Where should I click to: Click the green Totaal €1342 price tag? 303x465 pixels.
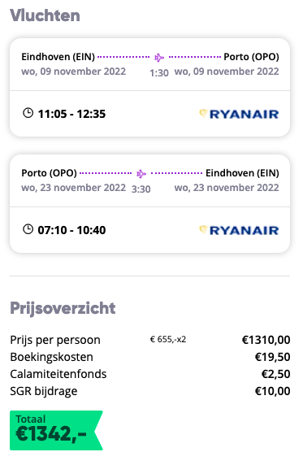click(x=56, y=430)
